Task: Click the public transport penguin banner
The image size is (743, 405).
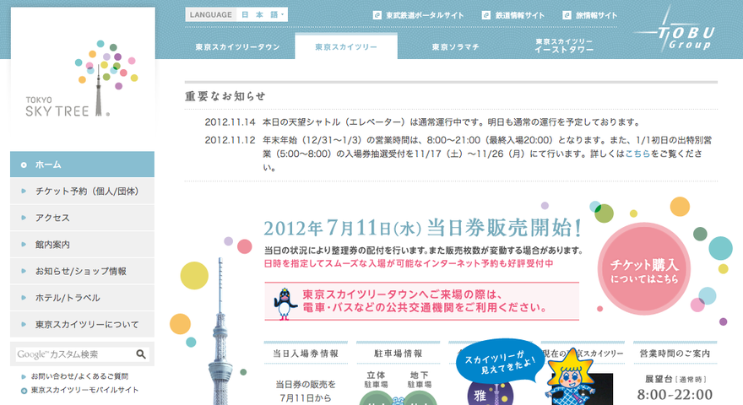Action: click(421, 301)
